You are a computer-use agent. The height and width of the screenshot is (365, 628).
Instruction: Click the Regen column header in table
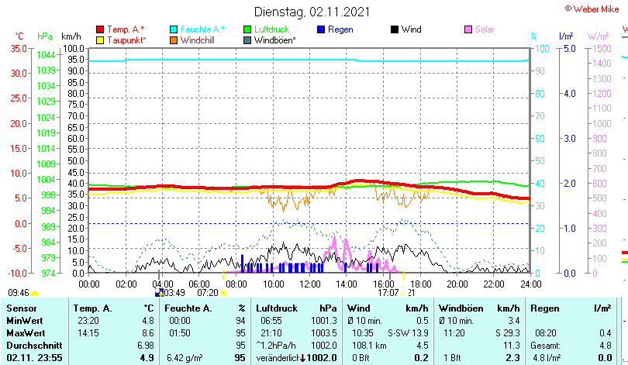tap(543, 308)
